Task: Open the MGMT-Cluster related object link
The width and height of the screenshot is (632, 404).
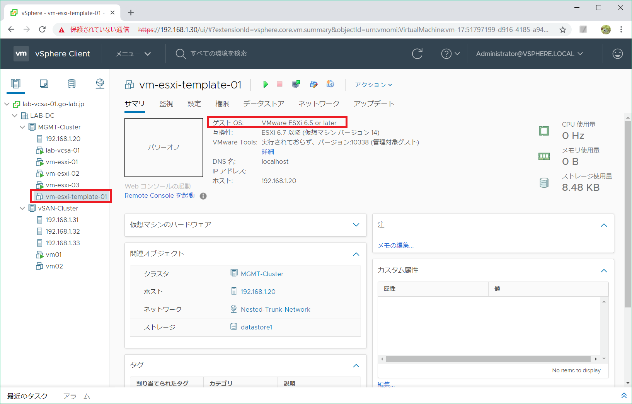Action: 262,274
